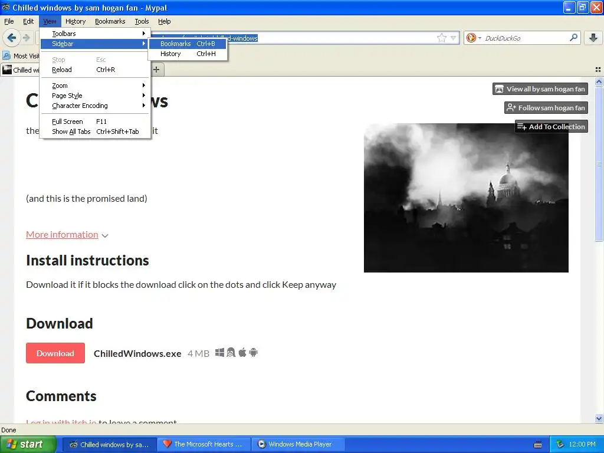Click the Forward arrow navigation button
604x453 pixels.
pyautogui.click(x=26, y=38)
